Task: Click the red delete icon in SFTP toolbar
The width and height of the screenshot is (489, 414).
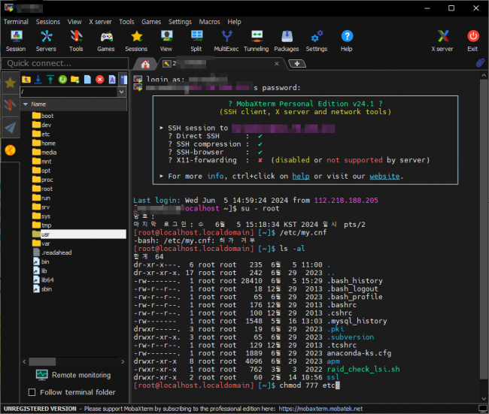Action: click(100, 80)
